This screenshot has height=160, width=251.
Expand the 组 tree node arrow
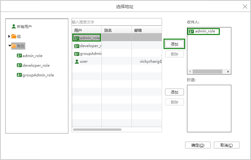point(9,36)
